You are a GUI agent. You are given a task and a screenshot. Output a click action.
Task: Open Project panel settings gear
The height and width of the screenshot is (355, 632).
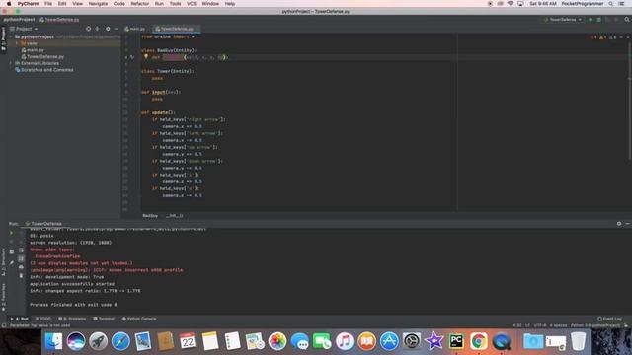108,29
